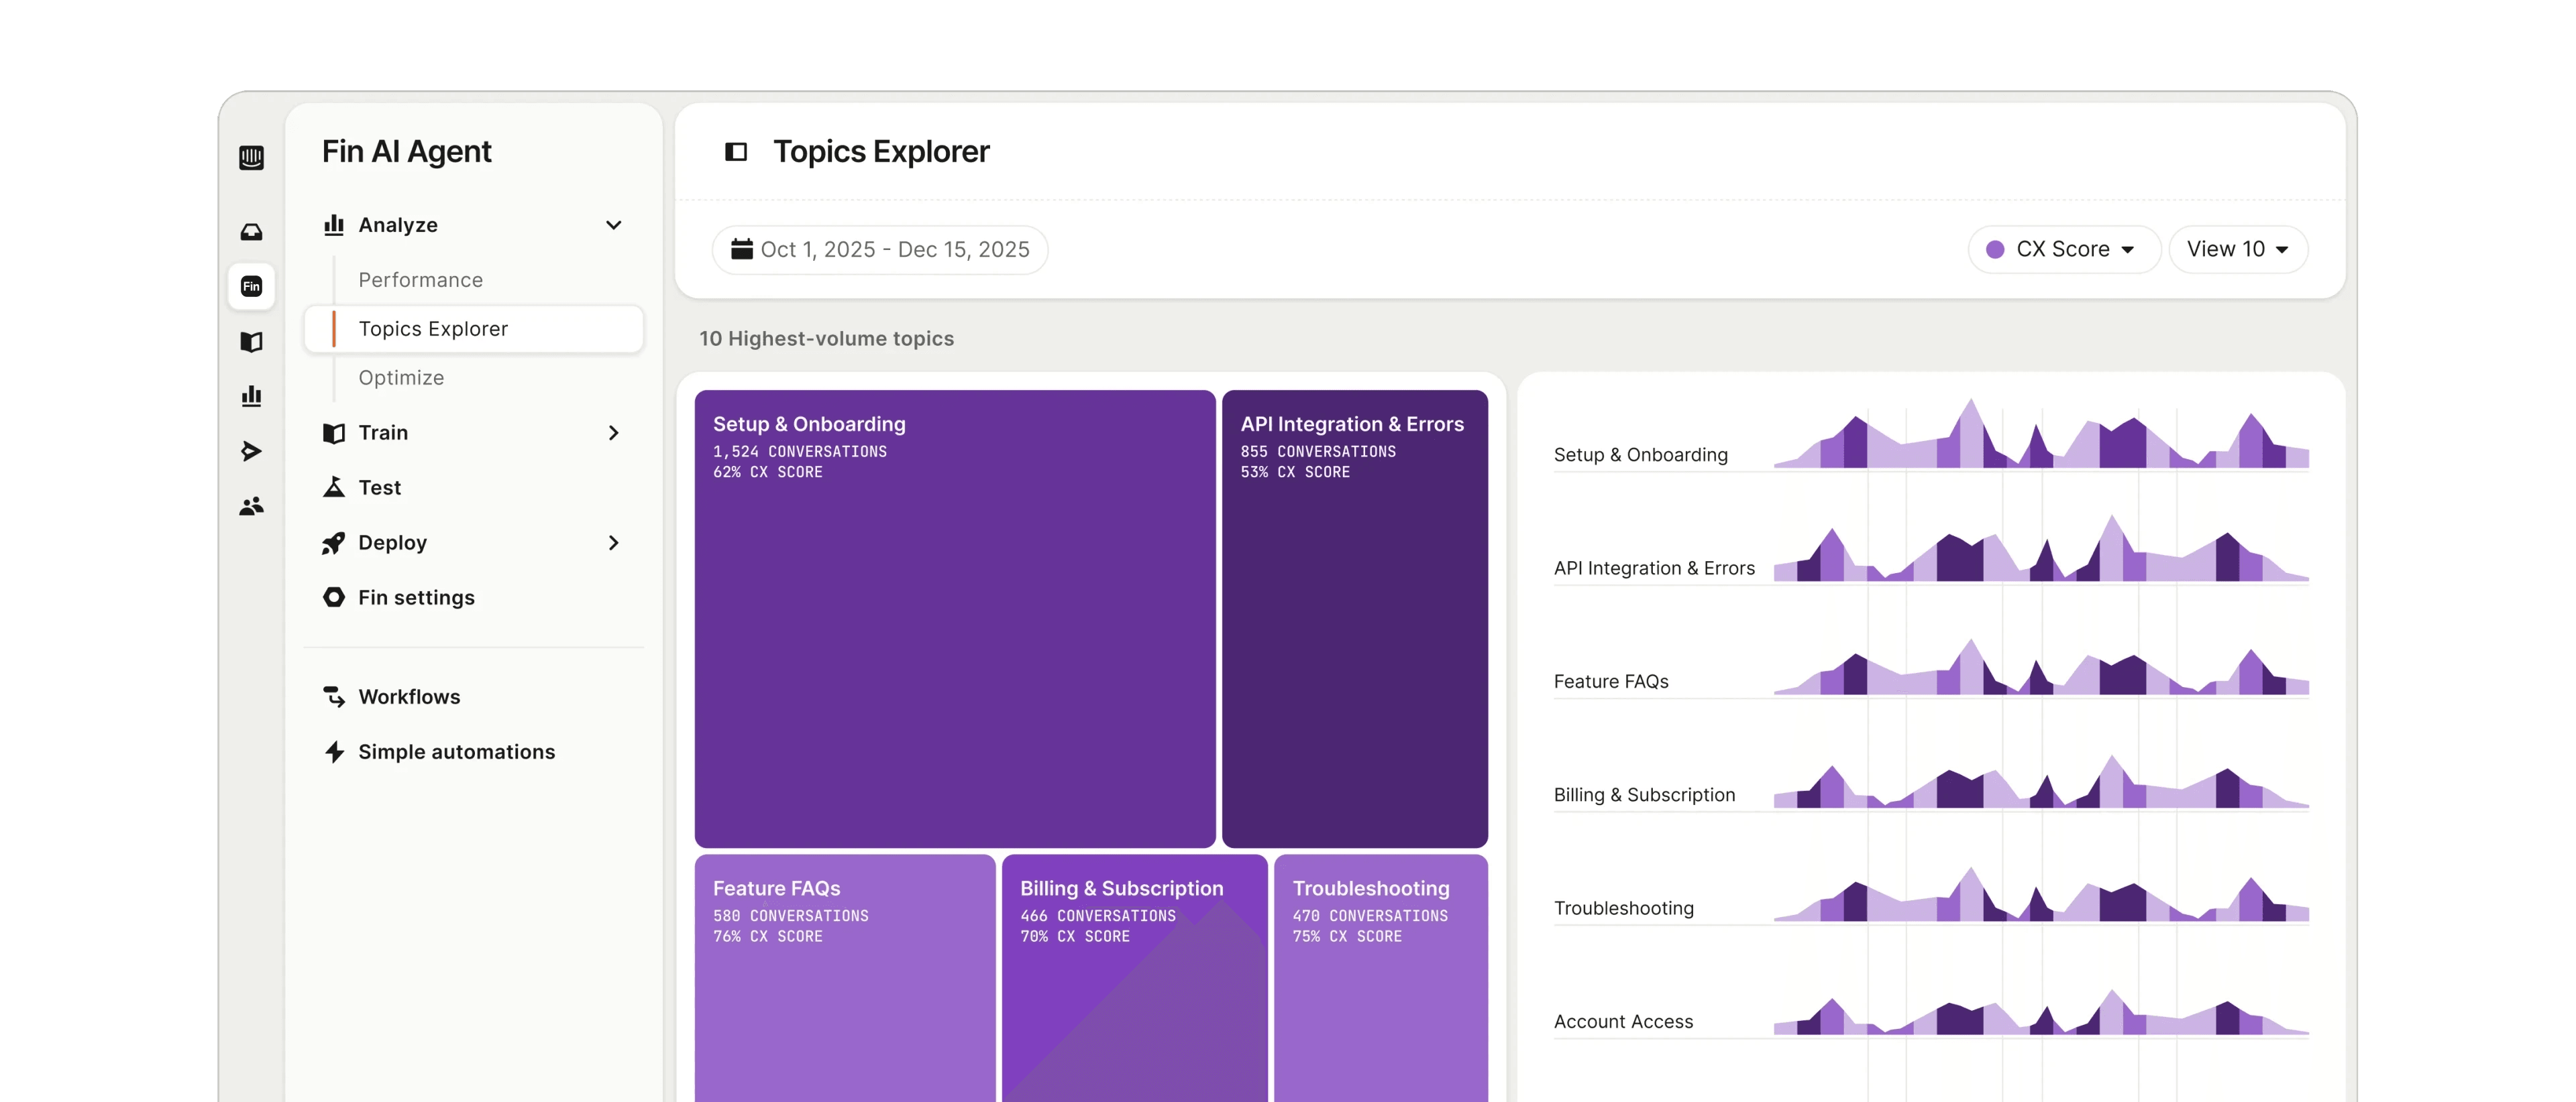Click the Test flask icon
The image size is (2576, 1102).
pos(334,487)
